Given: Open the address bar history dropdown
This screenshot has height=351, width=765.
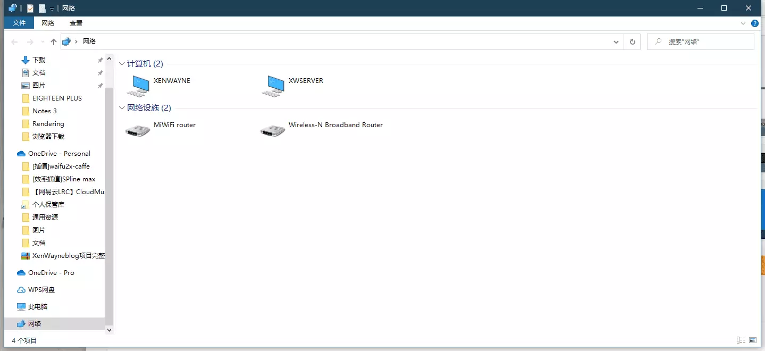Looking at the screenshot, I should tap(616, 41).
